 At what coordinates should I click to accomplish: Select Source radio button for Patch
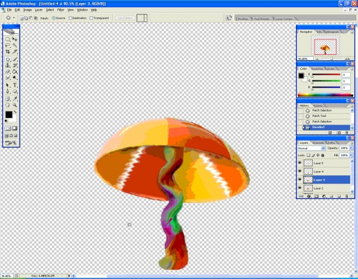(x=54, y=18)
